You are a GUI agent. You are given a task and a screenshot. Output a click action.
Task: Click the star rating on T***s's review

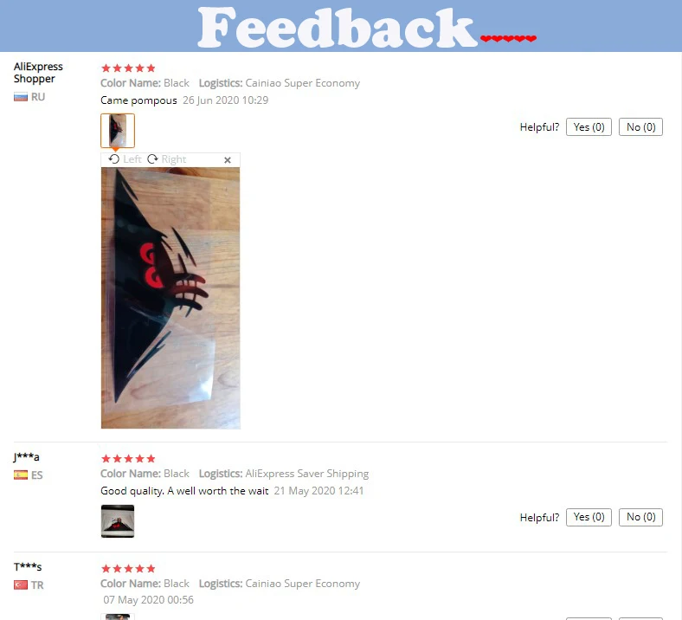[x=128, y=569]
